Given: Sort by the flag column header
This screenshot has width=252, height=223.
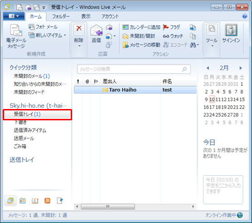Looking at the screenshot, I should pyautogui.click(x=96, y=81).
